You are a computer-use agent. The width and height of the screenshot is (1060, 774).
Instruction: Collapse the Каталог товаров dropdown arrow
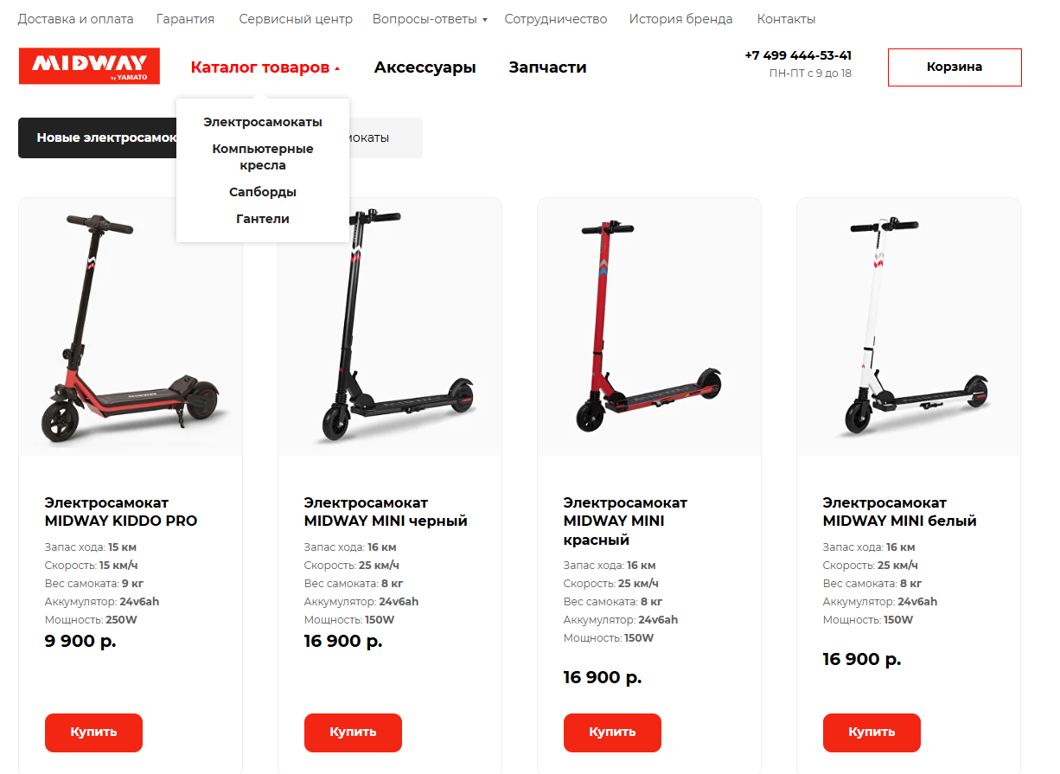coord(337,68)
